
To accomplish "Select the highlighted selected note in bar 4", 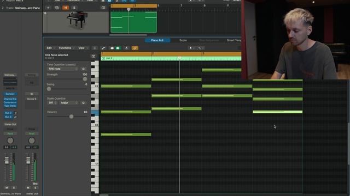I will click(x=277, y=112).
